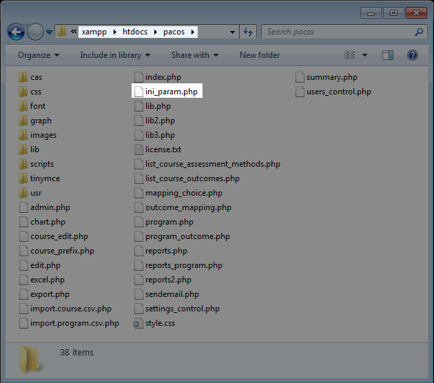The image size is (434, 383).
Task: Select the list_course_outcomes.php file name
Action: tap(192, 178)
